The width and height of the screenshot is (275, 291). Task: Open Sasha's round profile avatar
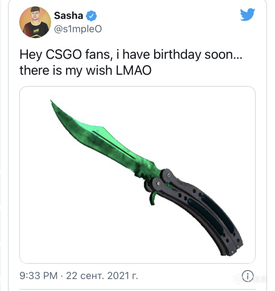tap(35, 22)
